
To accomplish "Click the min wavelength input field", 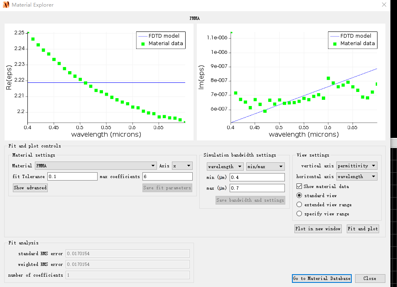I will click(257, 177).
